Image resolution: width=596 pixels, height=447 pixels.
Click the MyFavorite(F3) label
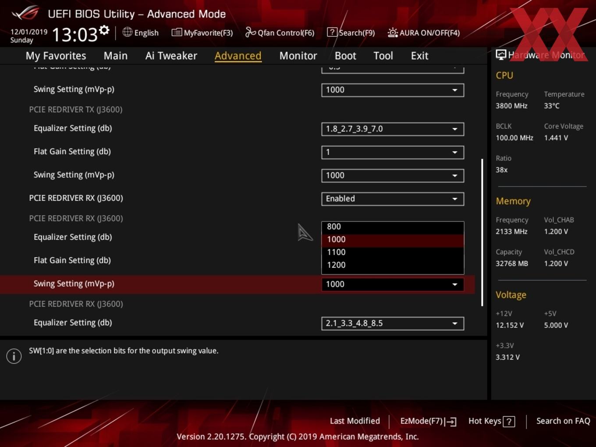208,33
